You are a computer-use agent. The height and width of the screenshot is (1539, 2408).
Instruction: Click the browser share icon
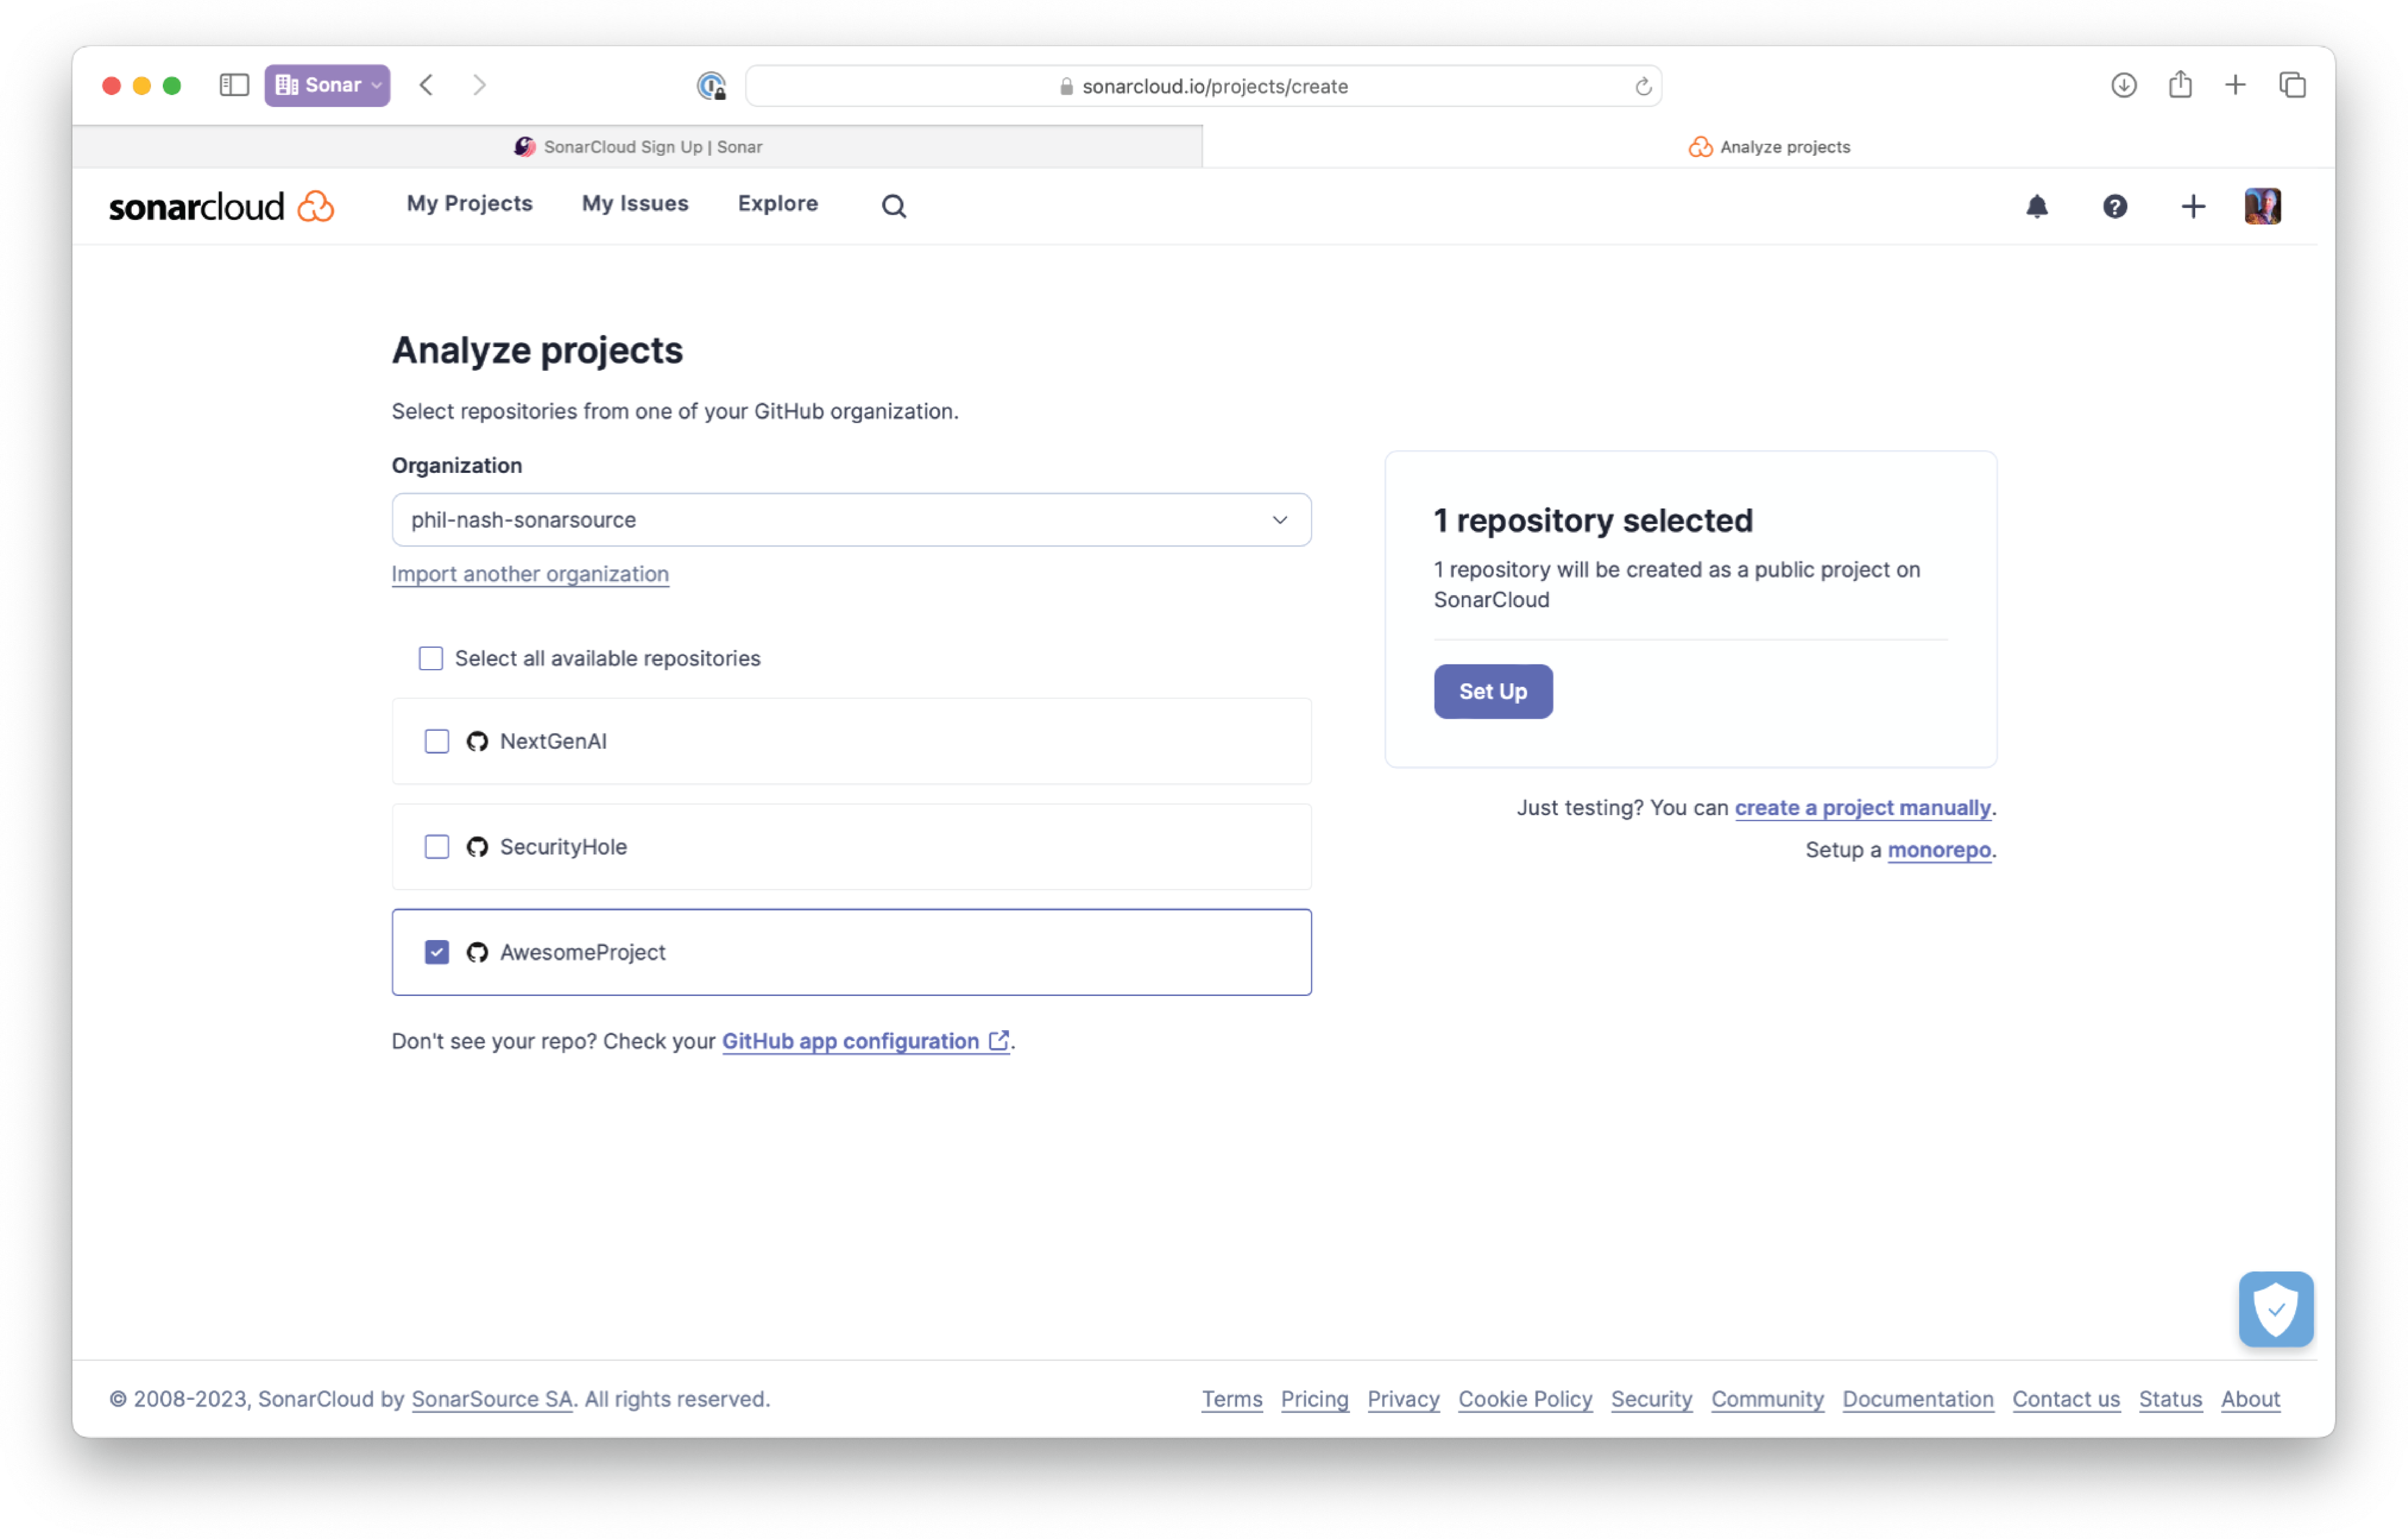click(2180, 85)
